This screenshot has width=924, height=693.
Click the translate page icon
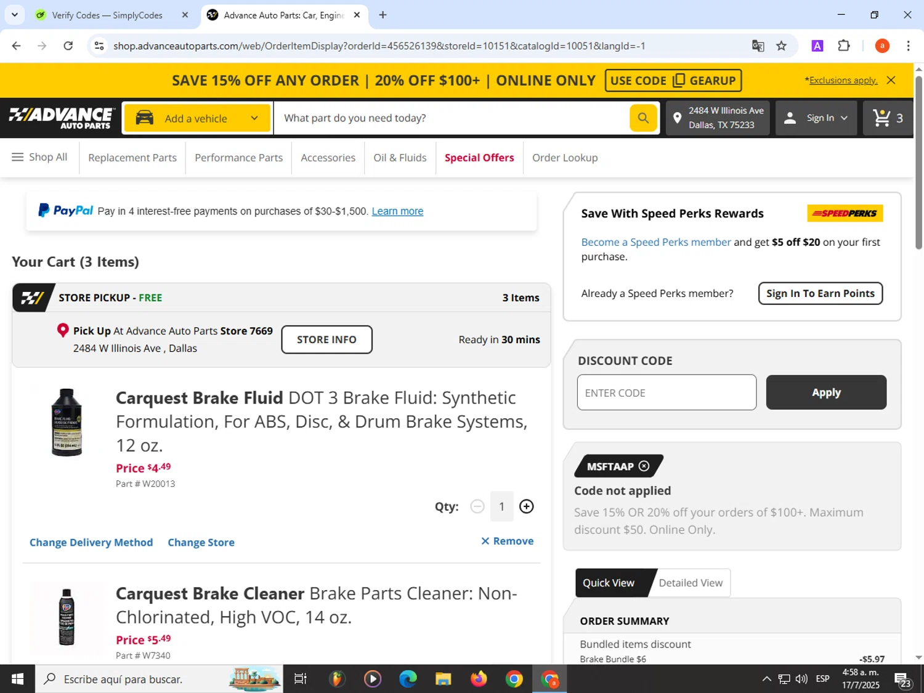(758, 46)
